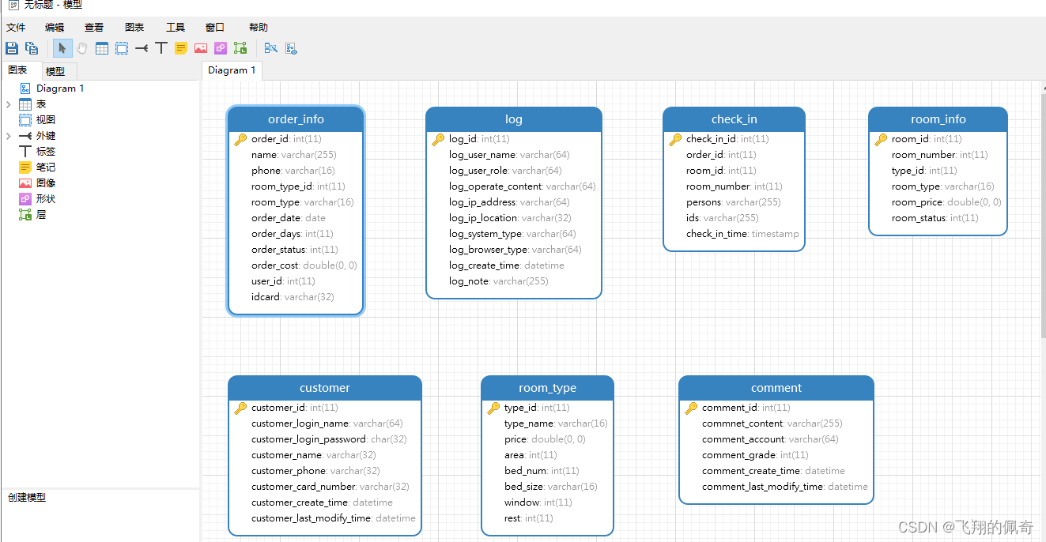Activate the pointer select tool

pos(62,48)
